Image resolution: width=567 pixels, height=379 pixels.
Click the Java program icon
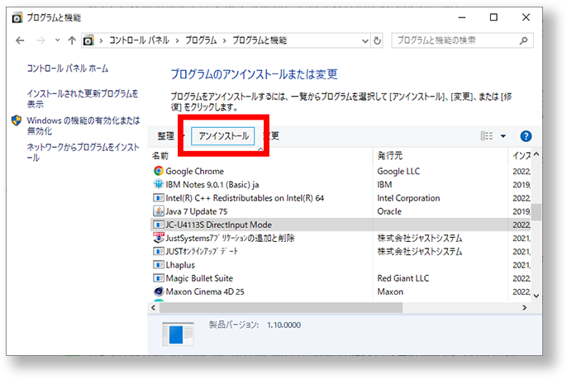point(159,211)
